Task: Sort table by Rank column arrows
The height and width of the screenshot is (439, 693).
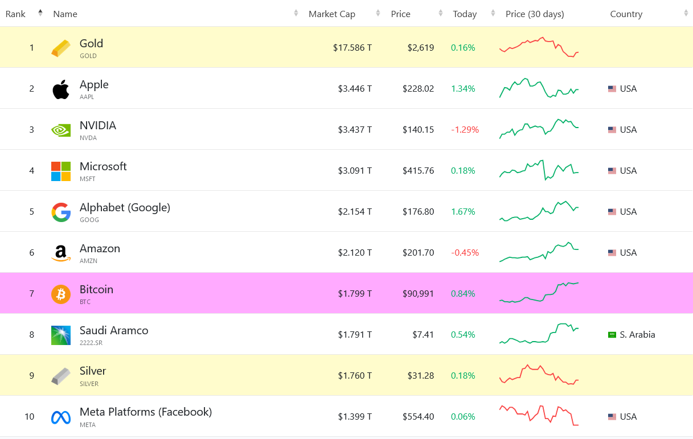Action: click(x=40, y=13)
